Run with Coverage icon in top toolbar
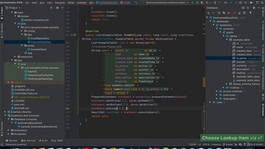 pos(202,2)
